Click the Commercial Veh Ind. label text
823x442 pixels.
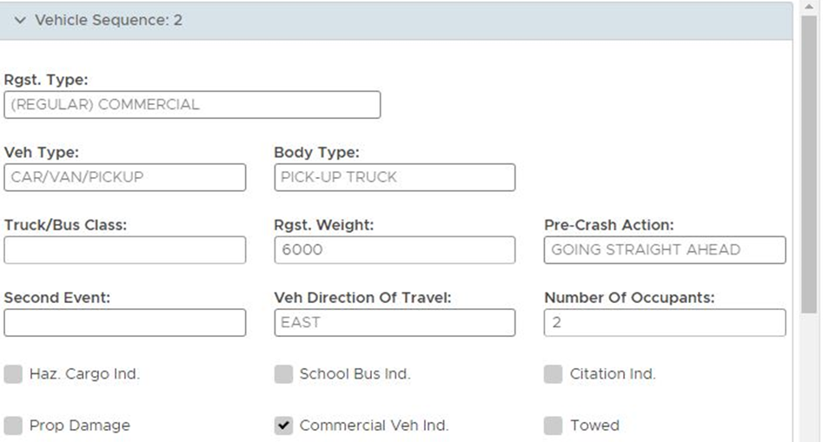374,426
